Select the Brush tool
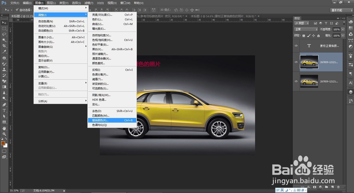The height and width of the screenshot is (193, 354). [x=4, y=64]
